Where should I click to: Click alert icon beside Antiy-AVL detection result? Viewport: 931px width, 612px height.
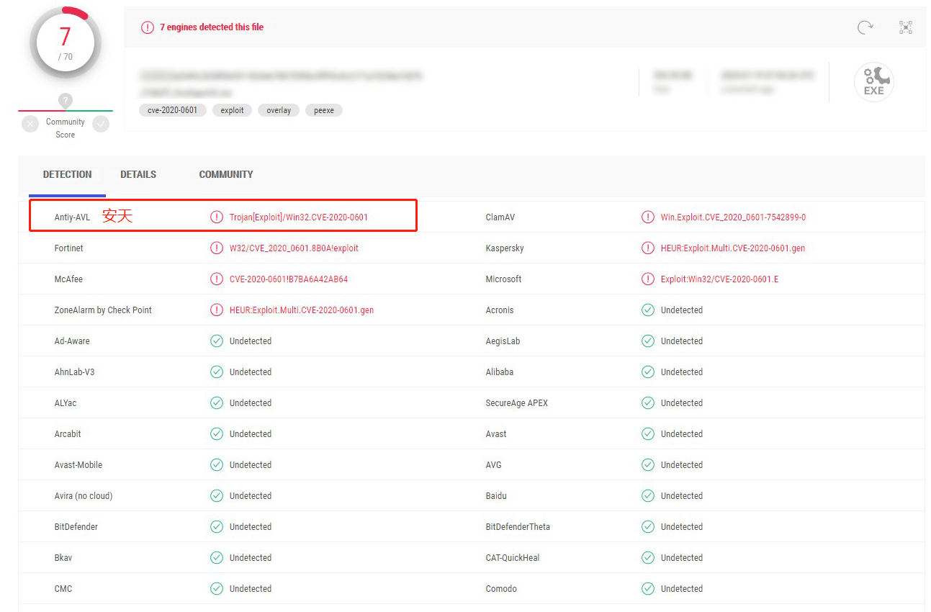click(217, 217)
